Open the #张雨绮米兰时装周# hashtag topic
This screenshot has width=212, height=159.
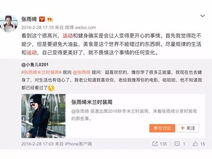coord(41,72)
